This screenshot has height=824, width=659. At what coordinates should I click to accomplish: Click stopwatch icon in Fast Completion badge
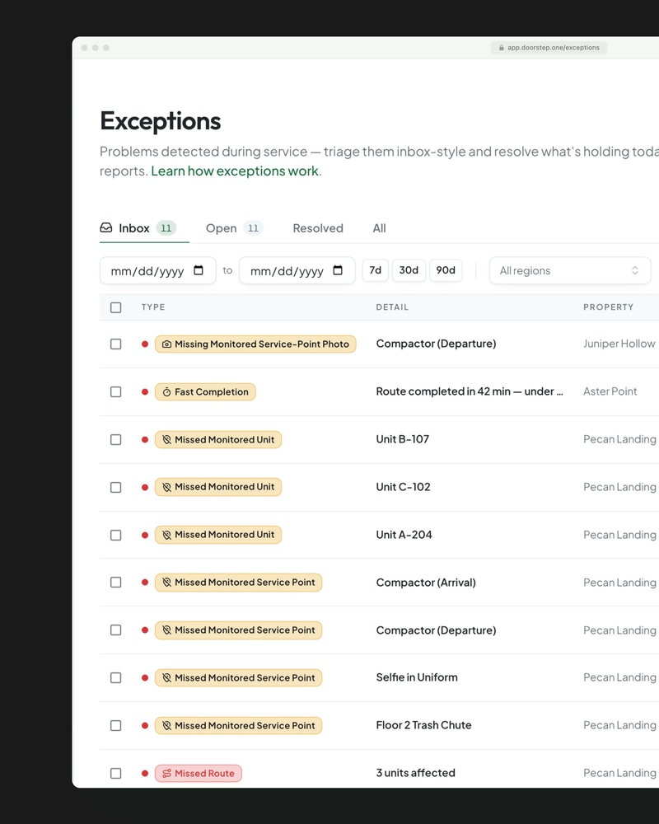(166, 392)
